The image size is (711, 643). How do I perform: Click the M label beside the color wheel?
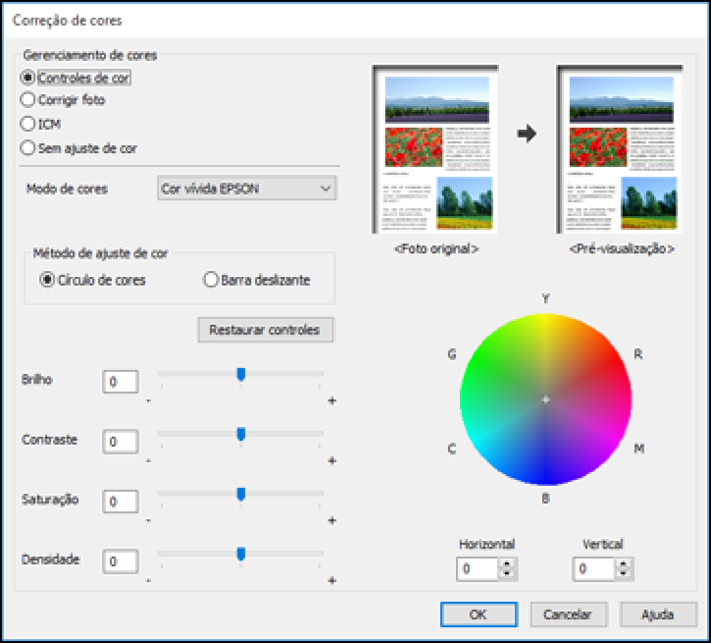click(x=639, y=449)
